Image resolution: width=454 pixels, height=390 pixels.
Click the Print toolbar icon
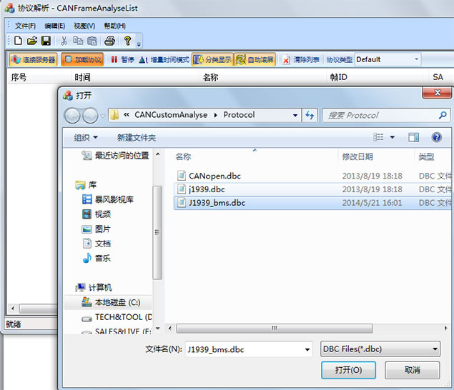coord(109,41)
